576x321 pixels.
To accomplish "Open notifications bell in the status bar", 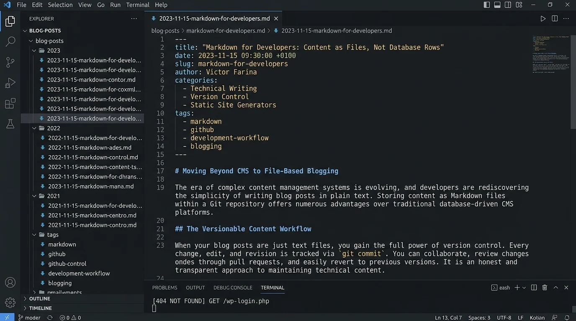I will (x=567, y=318).
